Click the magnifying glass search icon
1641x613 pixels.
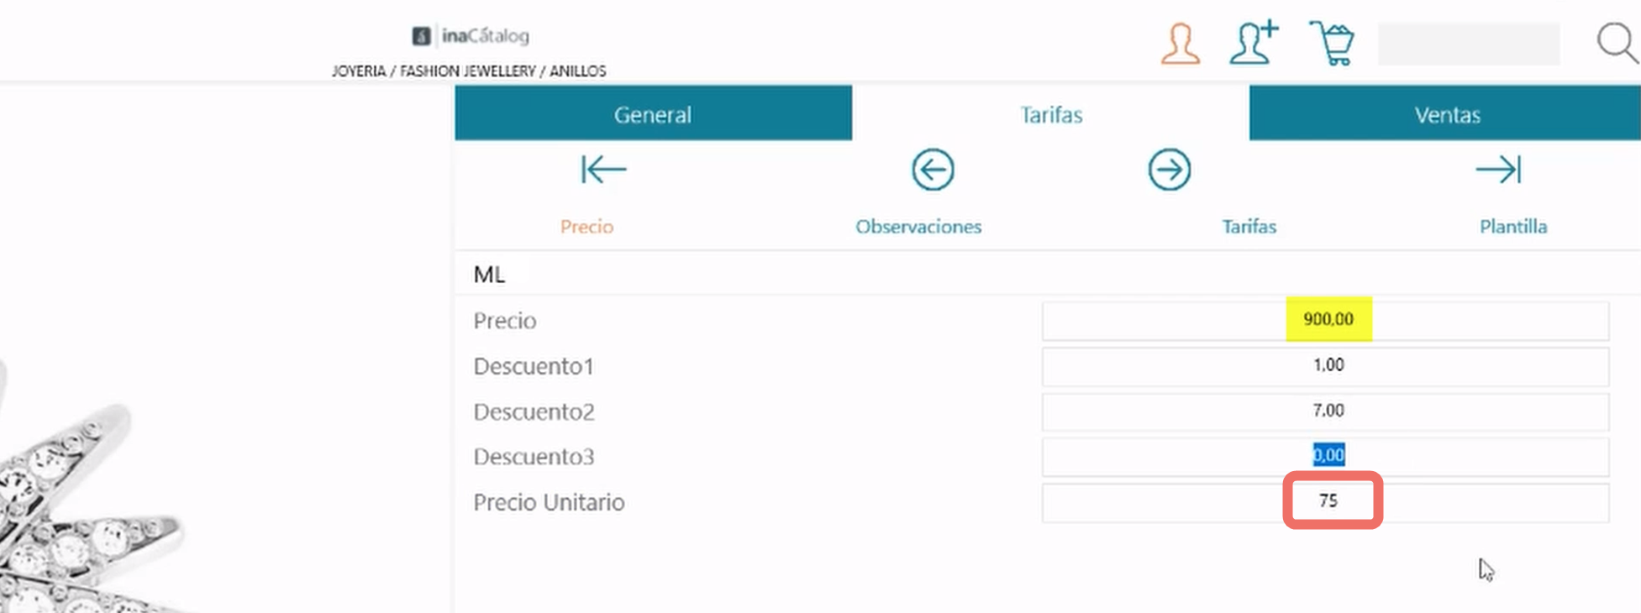pos(1617,43)
